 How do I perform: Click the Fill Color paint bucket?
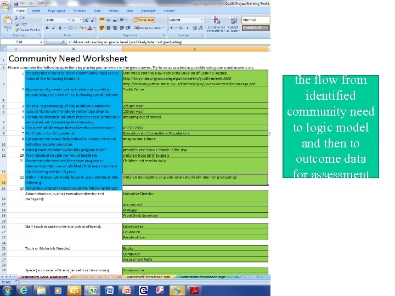point(81,28)
